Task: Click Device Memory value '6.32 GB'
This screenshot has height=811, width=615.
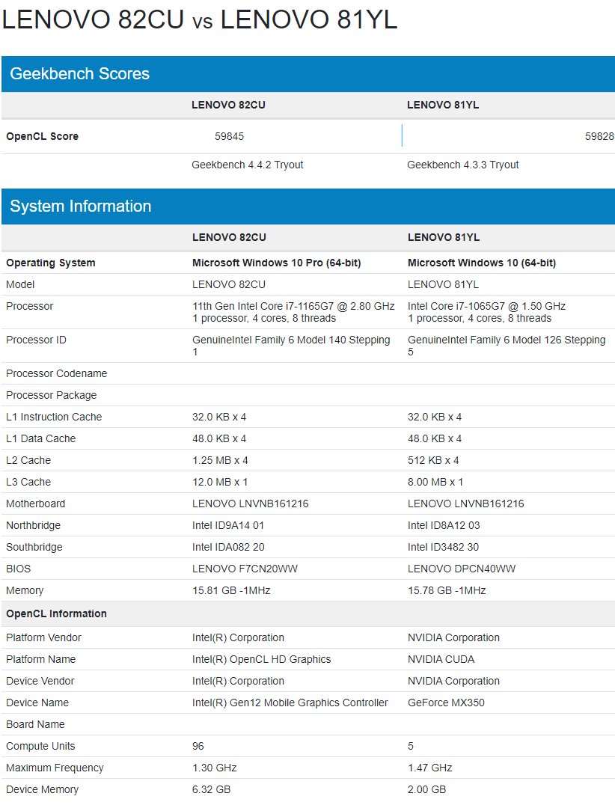Action: (x=212, y=790)
